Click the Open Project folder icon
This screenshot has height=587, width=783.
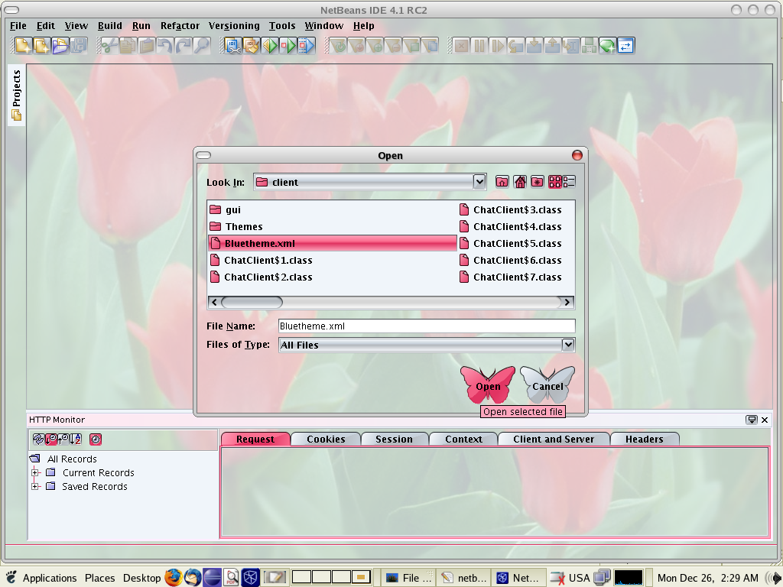[x=60, y=46]
